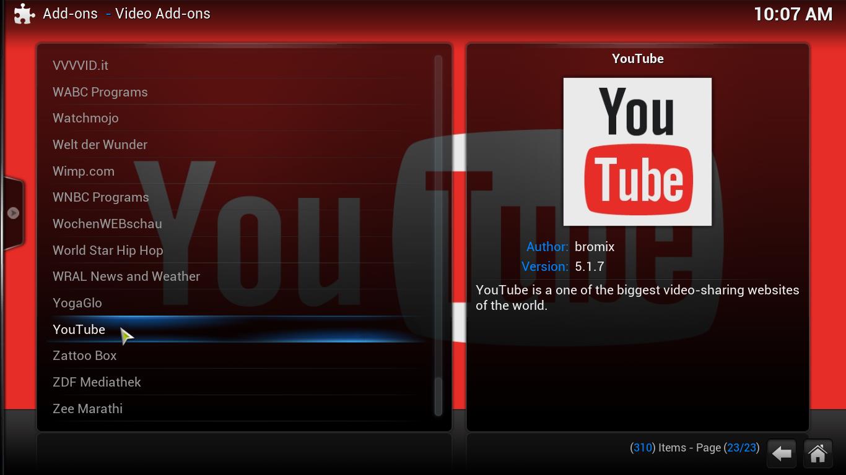Click the Add-ons puzzle piece icon

24,14
